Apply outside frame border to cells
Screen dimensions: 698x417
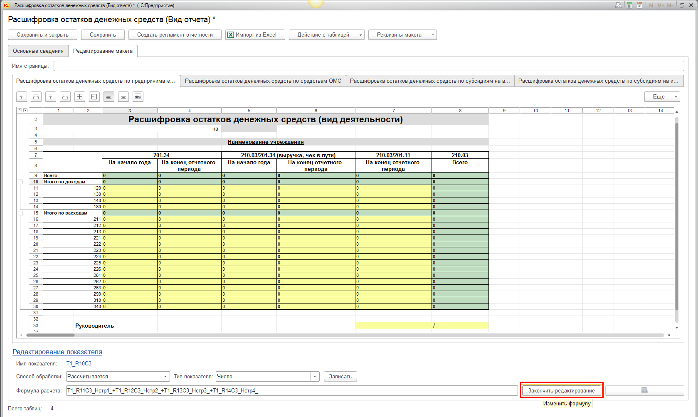[94, 97]
